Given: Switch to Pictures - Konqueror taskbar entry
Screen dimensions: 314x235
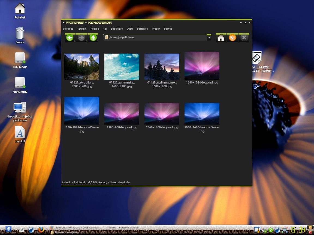Looking at the screenshot, I should pos(65,233).
